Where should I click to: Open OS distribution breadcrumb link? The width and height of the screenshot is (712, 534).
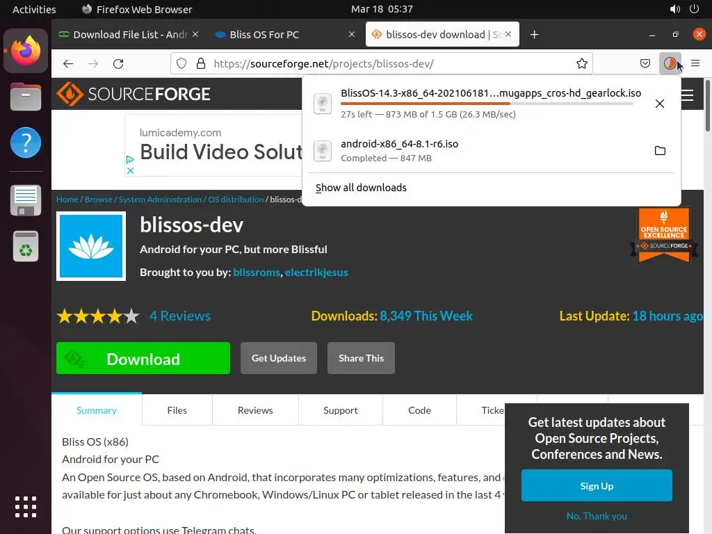coord(236,200)
